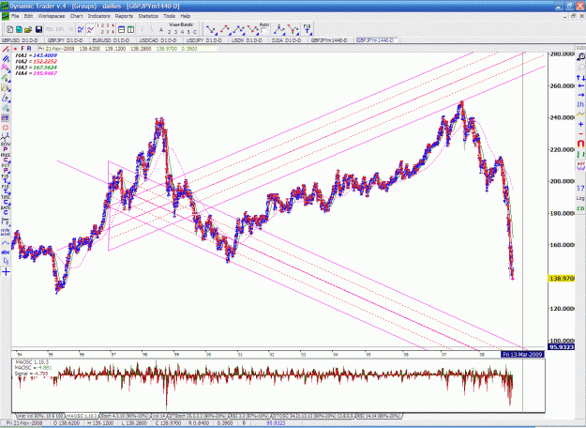The height and width of the screenshot is (428, 586).
Task: Select the red trend line tool
Action: tap(6, 49)
